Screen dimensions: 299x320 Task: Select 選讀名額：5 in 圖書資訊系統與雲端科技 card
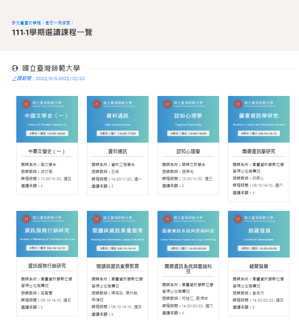173,313
